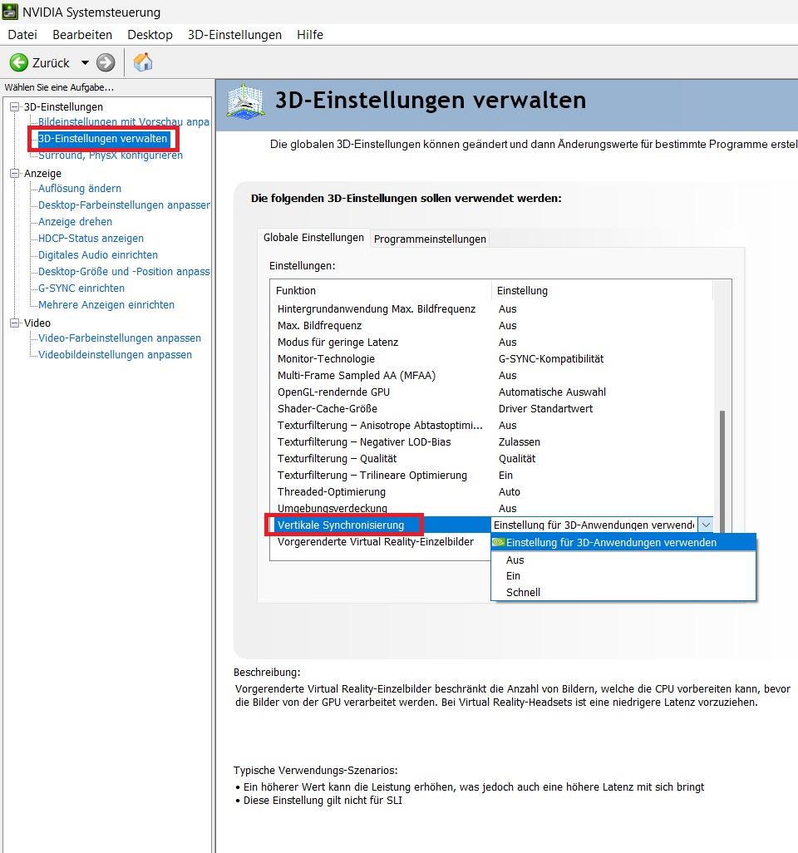Click the 'G-SYNC-Kompatibilität' setting value

(551, 359)
